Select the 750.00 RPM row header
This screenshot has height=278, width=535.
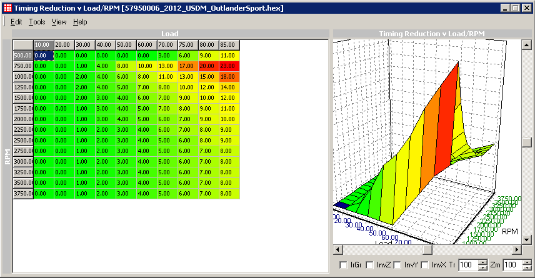23,66
